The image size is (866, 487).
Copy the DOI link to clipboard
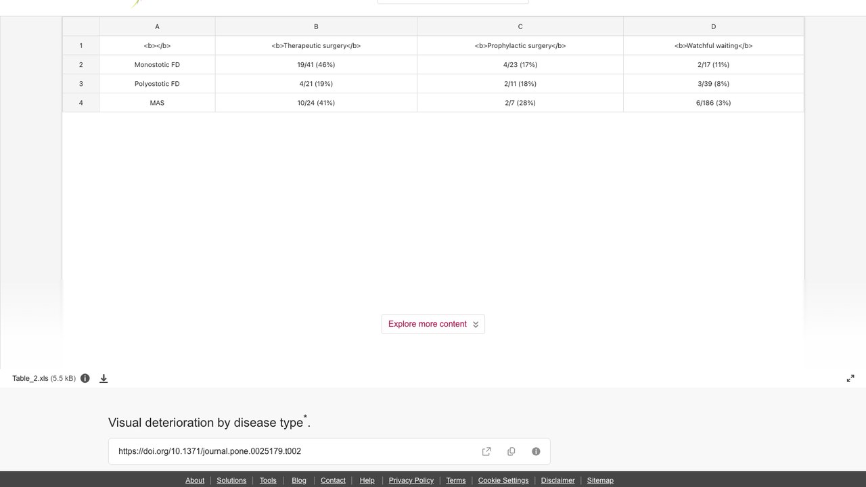coord(511,452)
